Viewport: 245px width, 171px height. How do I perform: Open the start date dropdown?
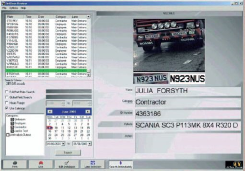click(63, 144)
